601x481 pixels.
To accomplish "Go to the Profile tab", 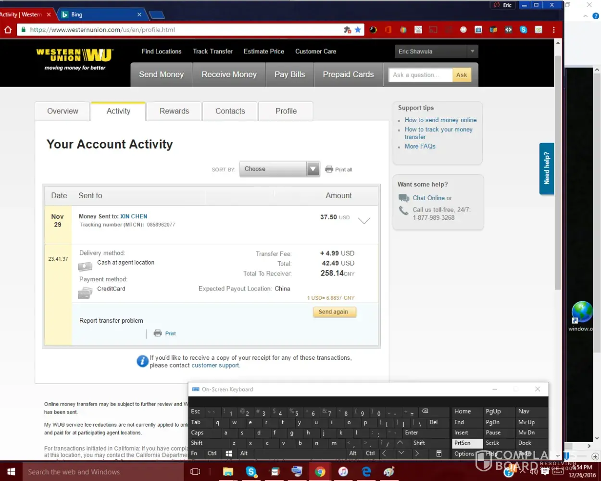I will coord(286,111).
